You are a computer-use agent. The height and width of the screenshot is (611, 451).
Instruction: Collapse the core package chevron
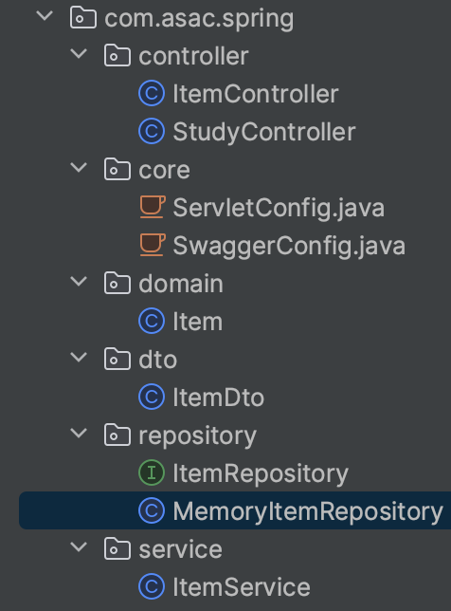79,168
